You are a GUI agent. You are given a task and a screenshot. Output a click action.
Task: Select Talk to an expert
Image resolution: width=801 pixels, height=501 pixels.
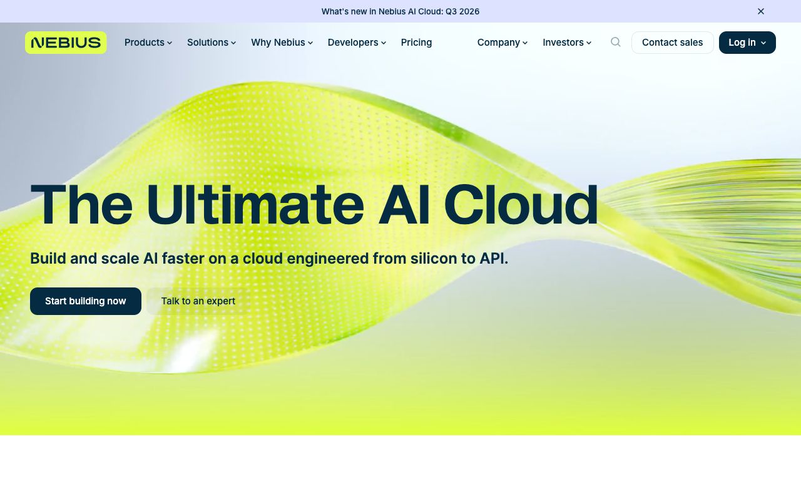click(x=198, y=301)
